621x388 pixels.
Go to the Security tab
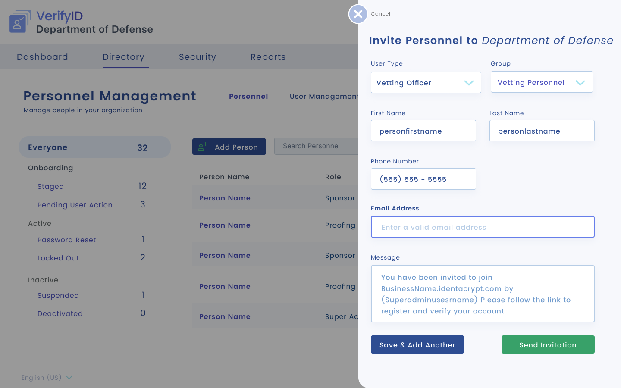pyautogui.click(x=198, y=57)
